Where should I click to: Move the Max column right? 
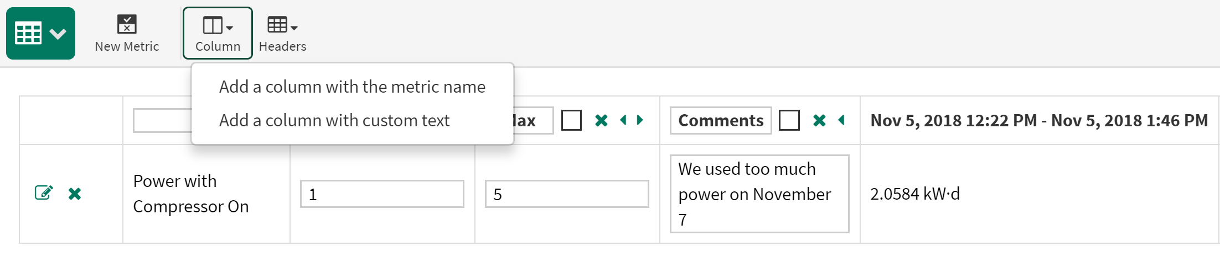tap(640, 120)
